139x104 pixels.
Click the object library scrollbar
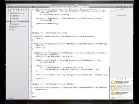(x=132, y=81)
